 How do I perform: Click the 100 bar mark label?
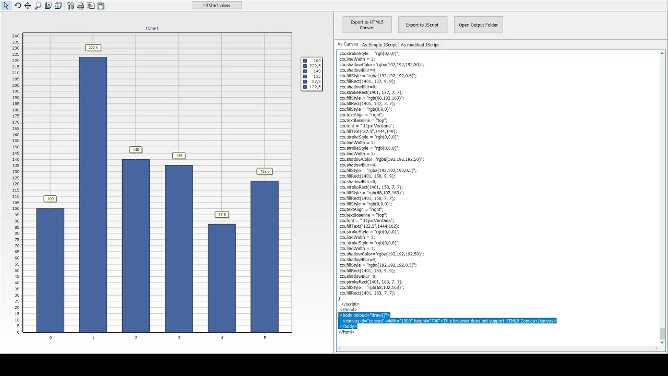coord(50,199)
